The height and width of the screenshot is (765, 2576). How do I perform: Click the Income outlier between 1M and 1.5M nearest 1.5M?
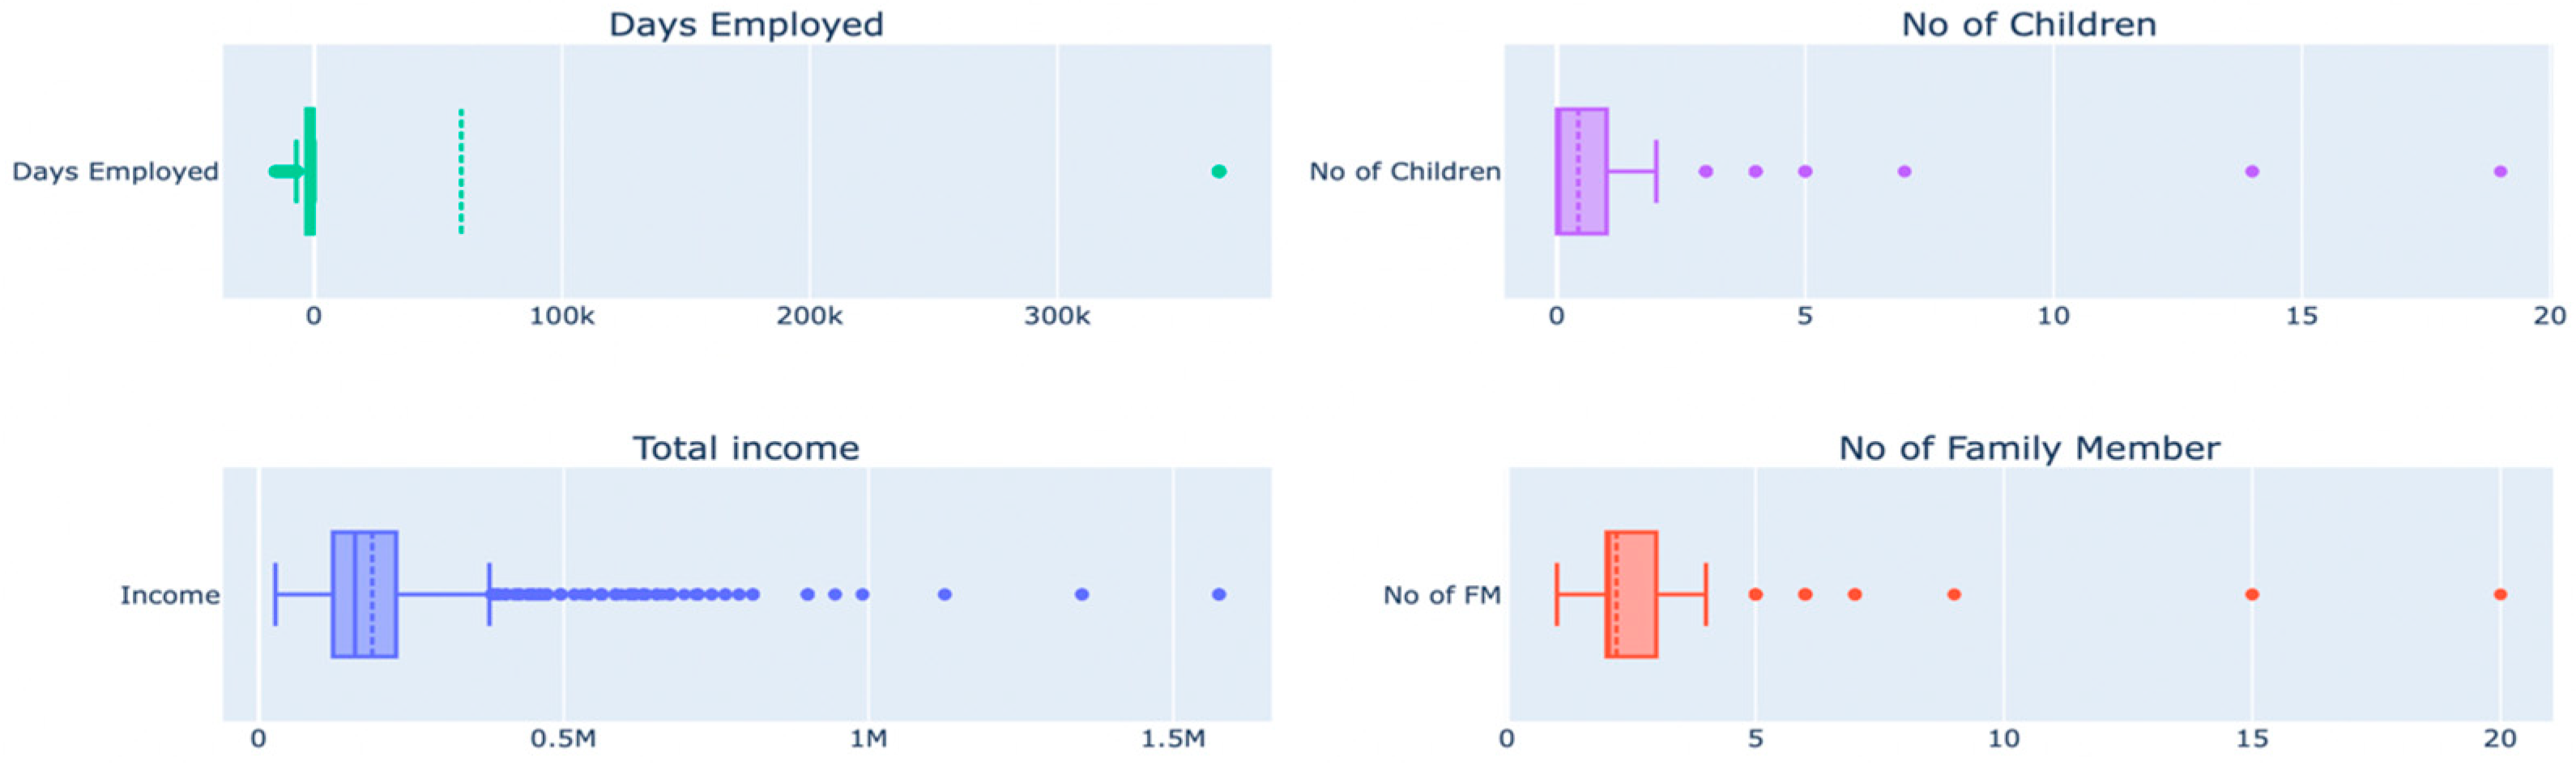click(1081, 594)
